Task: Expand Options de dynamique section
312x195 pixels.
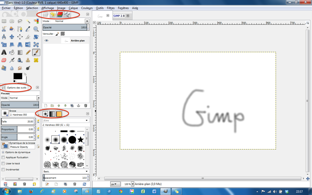Action: point(3,152)
